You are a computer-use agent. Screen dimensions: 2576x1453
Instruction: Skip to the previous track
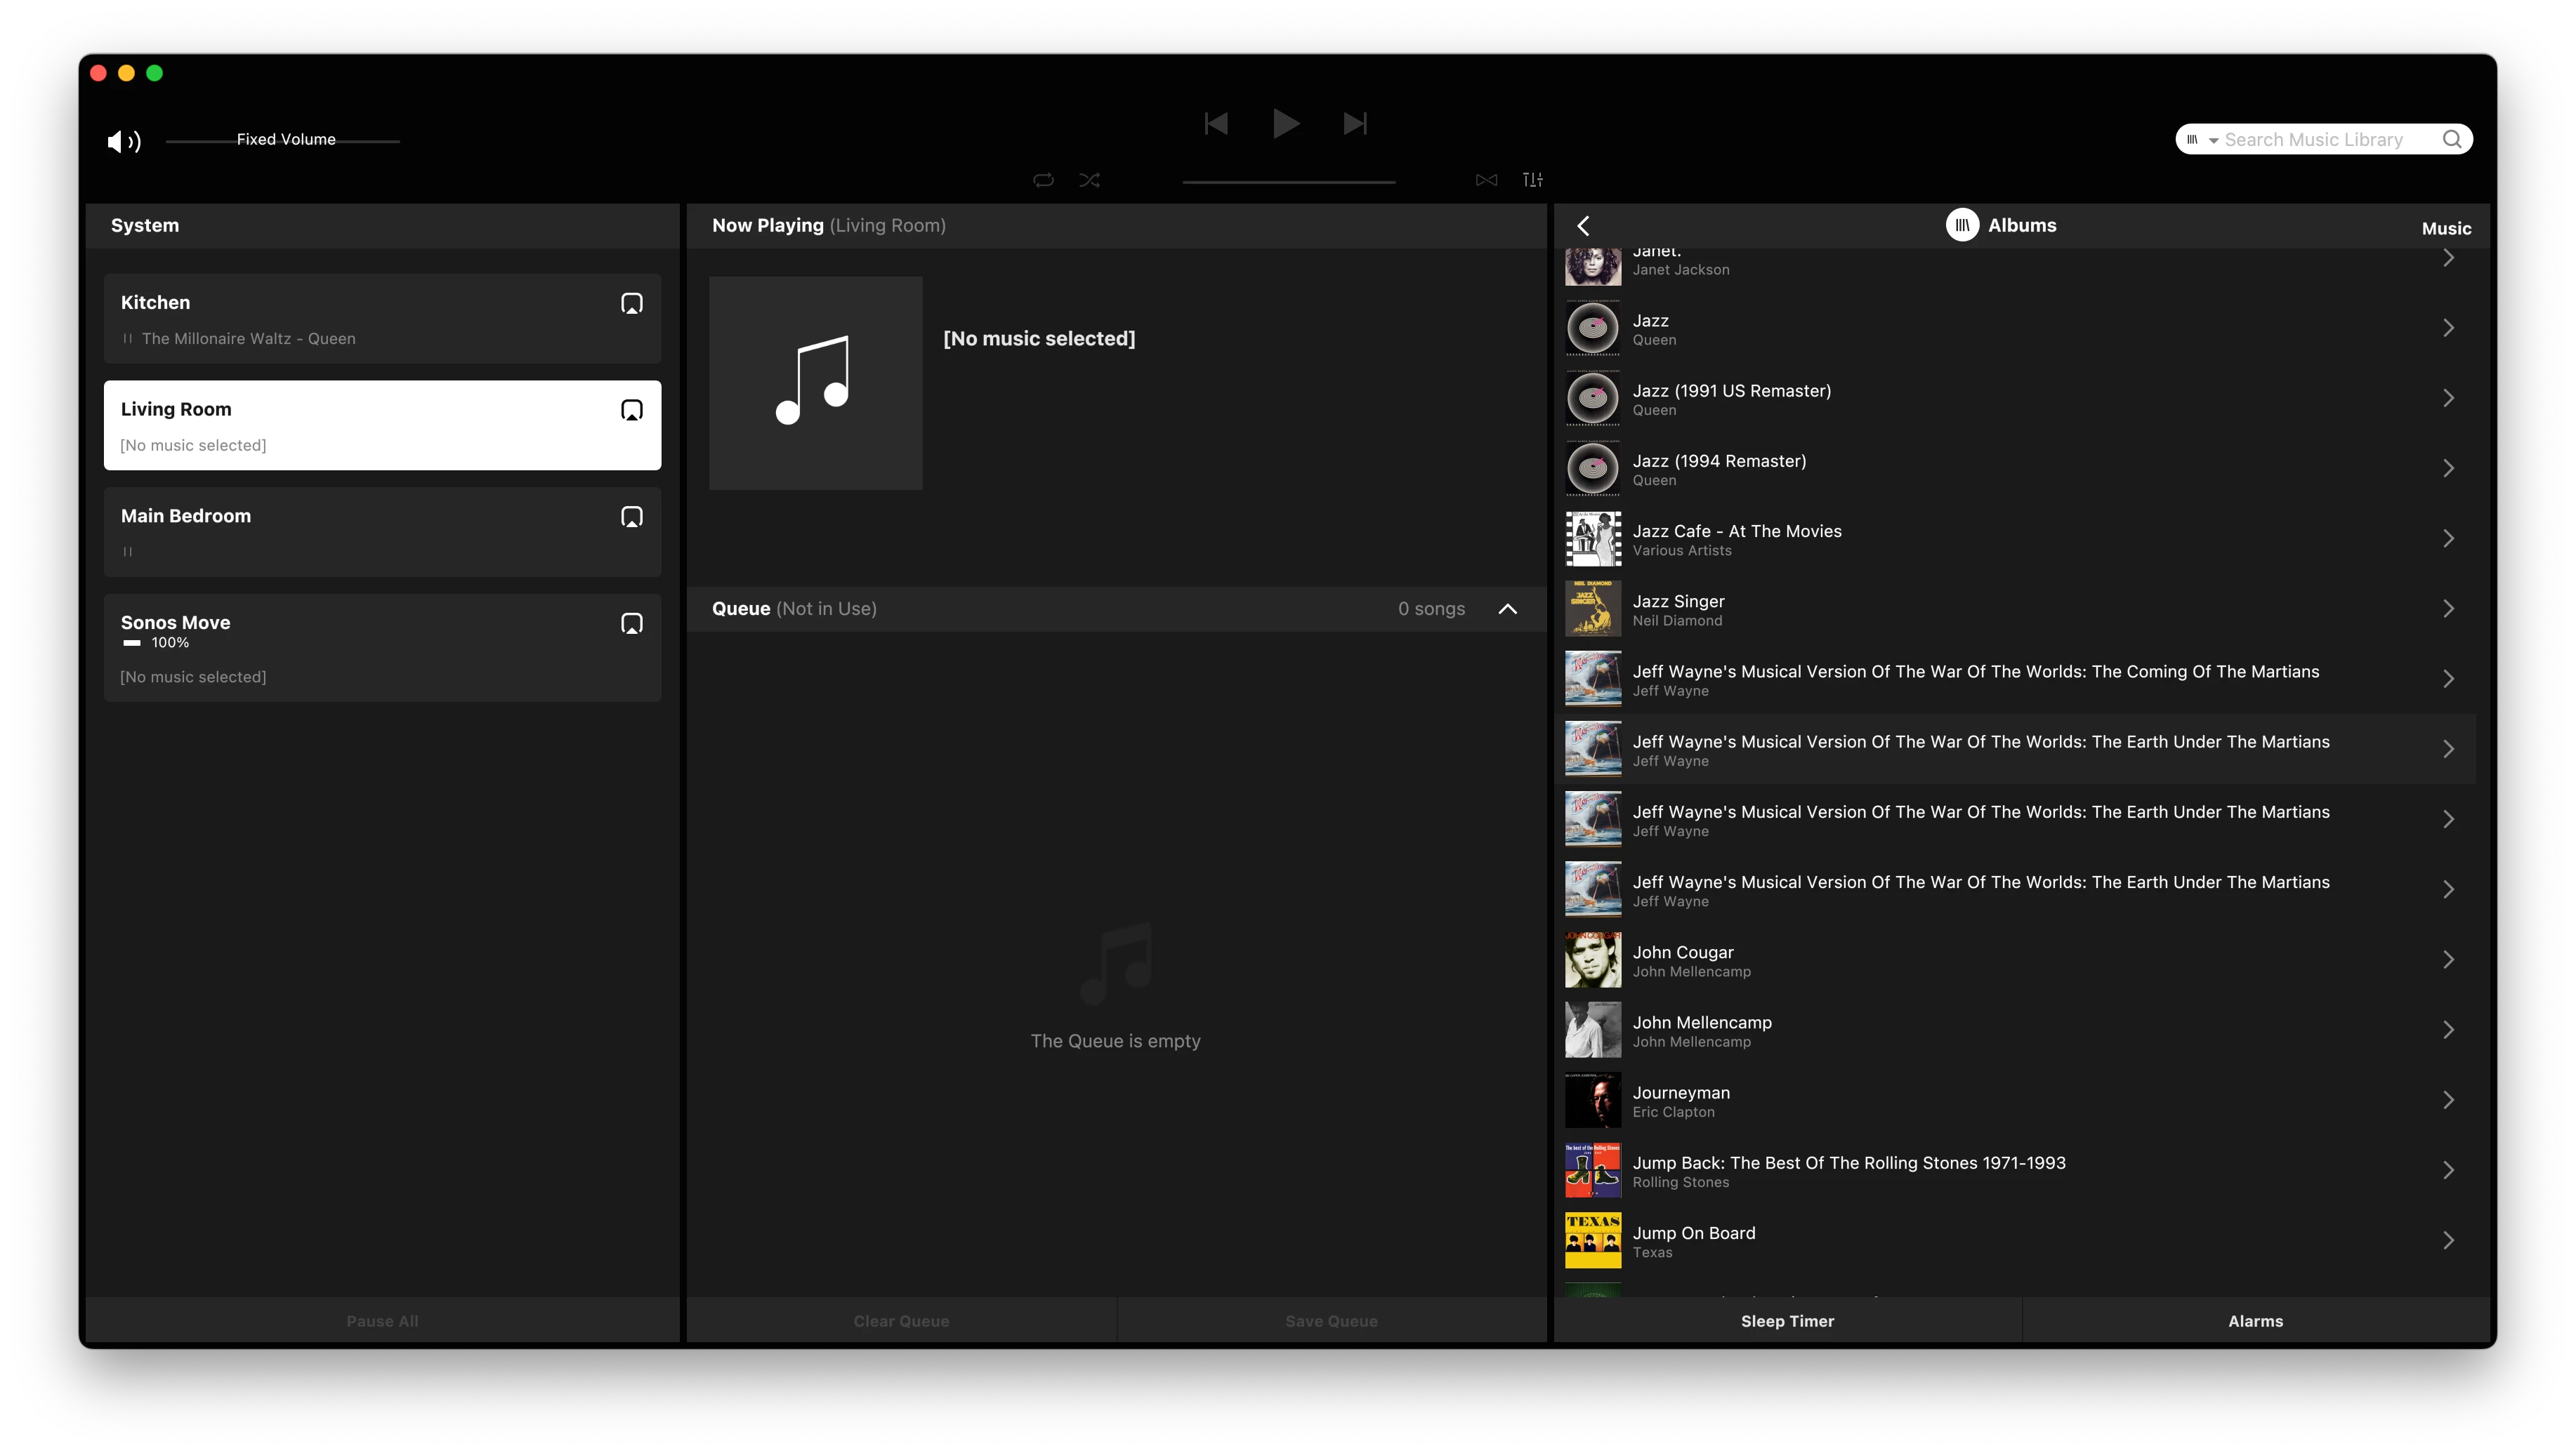(x=1216, y=124)
